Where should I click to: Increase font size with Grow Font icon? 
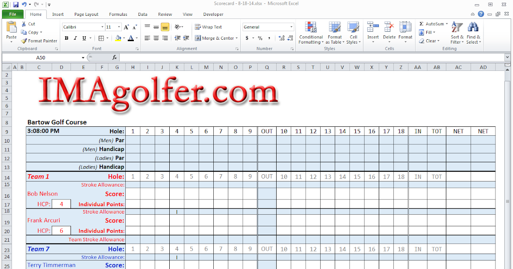(x=126, y=27)
